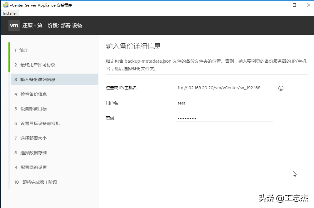314x208 pixels.
Task: Click the info icon beside location field
Action: click(281, 88)
